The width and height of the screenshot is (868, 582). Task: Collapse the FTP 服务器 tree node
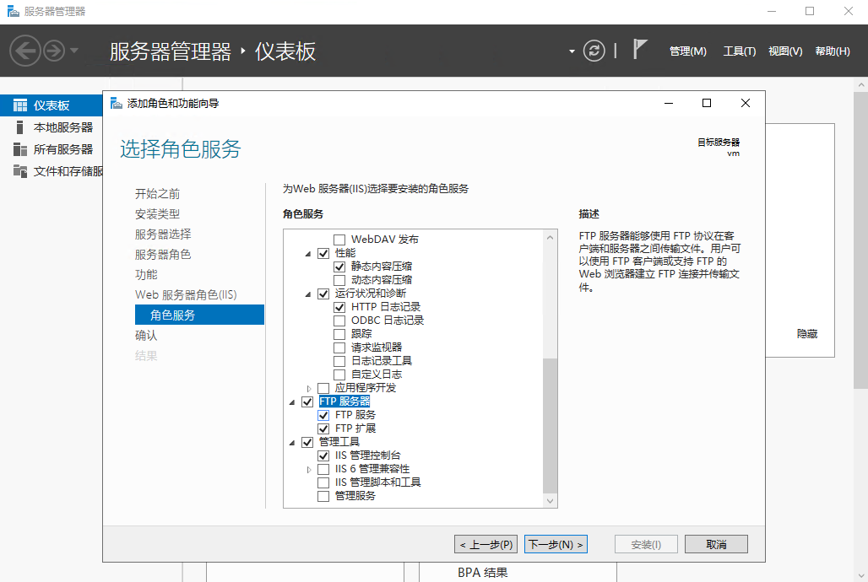tap(292, 402)
